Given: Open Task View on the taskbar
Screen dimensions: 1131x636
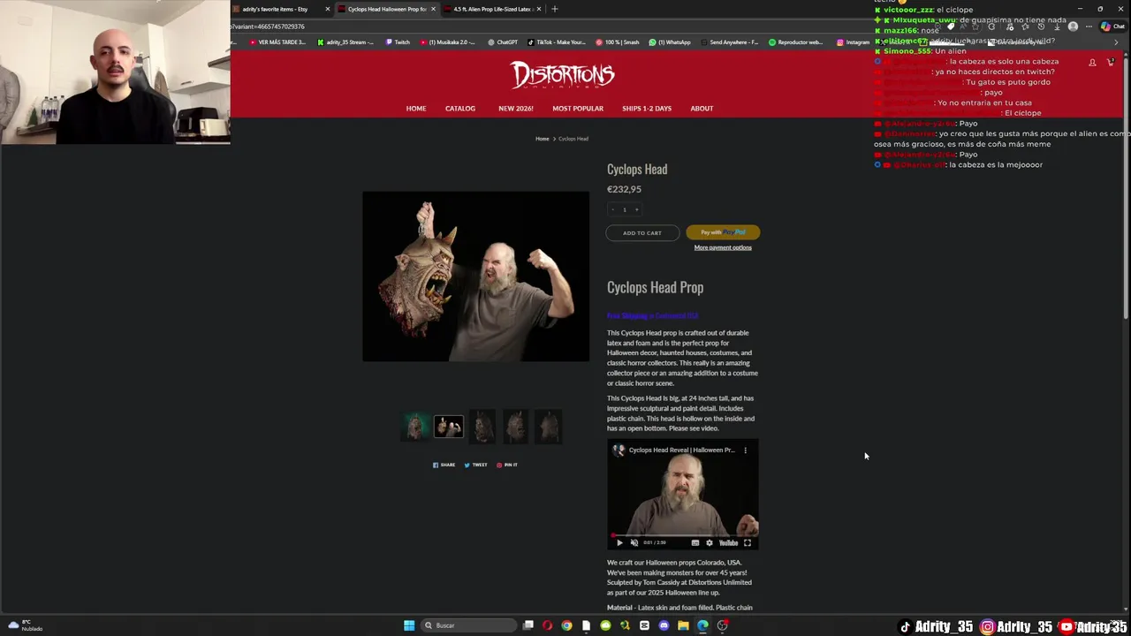Looking at the screenshot, I should [528, 625].
